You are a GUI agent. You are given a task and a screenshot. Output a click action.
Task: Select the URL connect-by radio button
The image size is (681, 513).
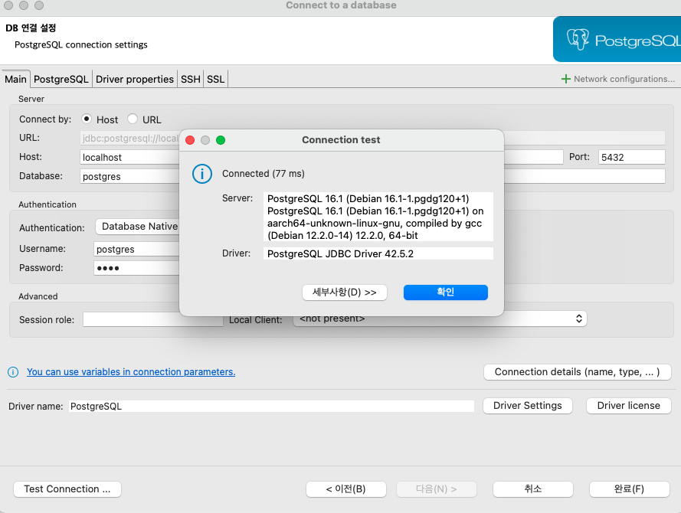(x=133, y=119)
